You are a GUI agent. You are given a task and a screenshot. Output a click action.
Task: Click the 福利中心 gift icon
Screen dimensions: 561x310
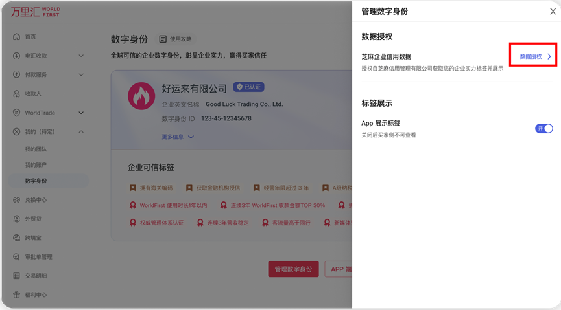(16, 294)
